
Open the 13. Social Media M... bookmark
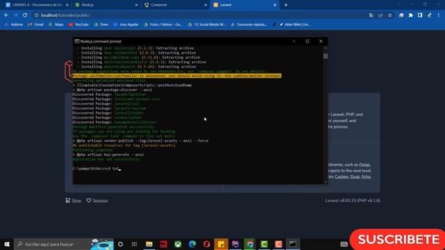[x=207, y=25]
